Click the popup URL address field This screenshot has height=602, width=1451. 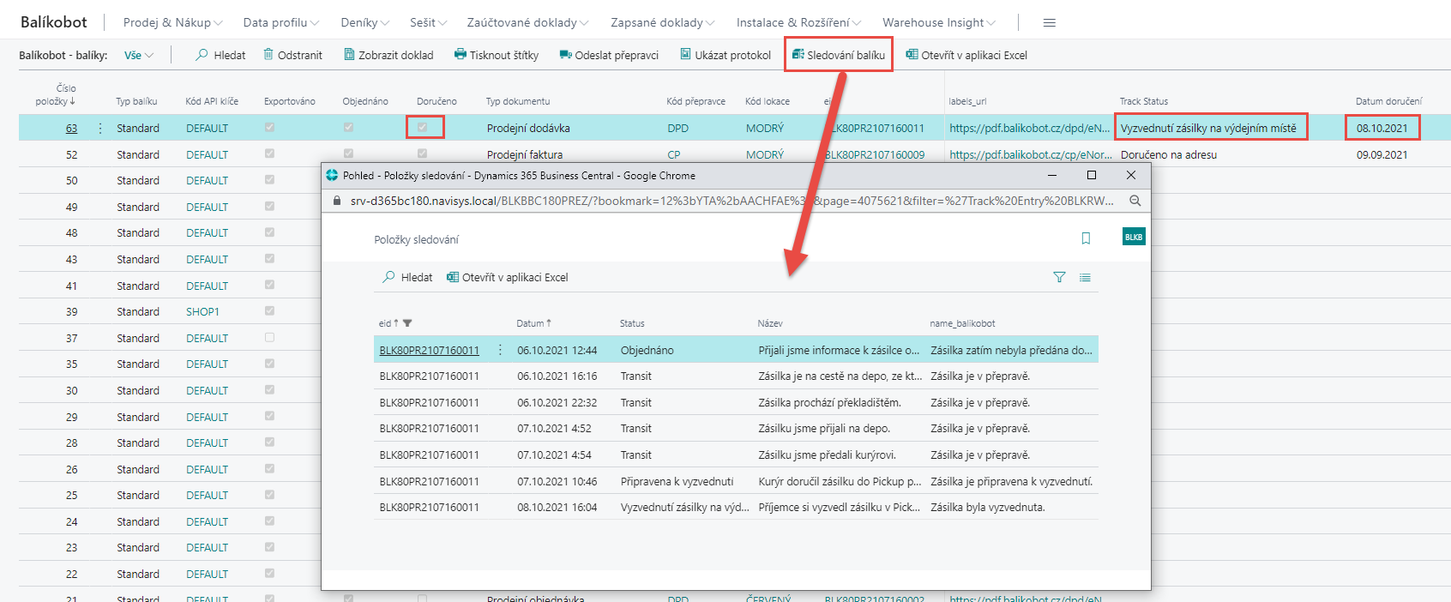click(732, 201)
